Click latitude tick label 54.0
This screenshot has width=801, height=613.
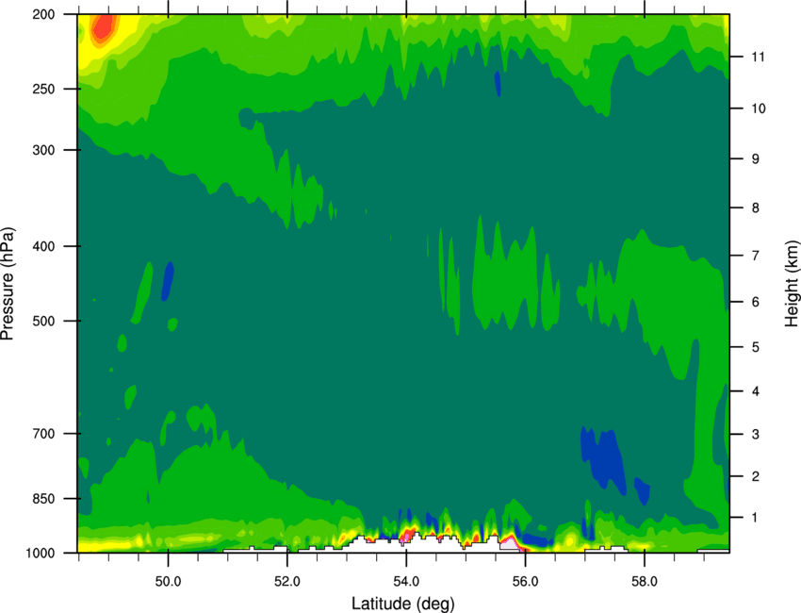click(406, 582)
